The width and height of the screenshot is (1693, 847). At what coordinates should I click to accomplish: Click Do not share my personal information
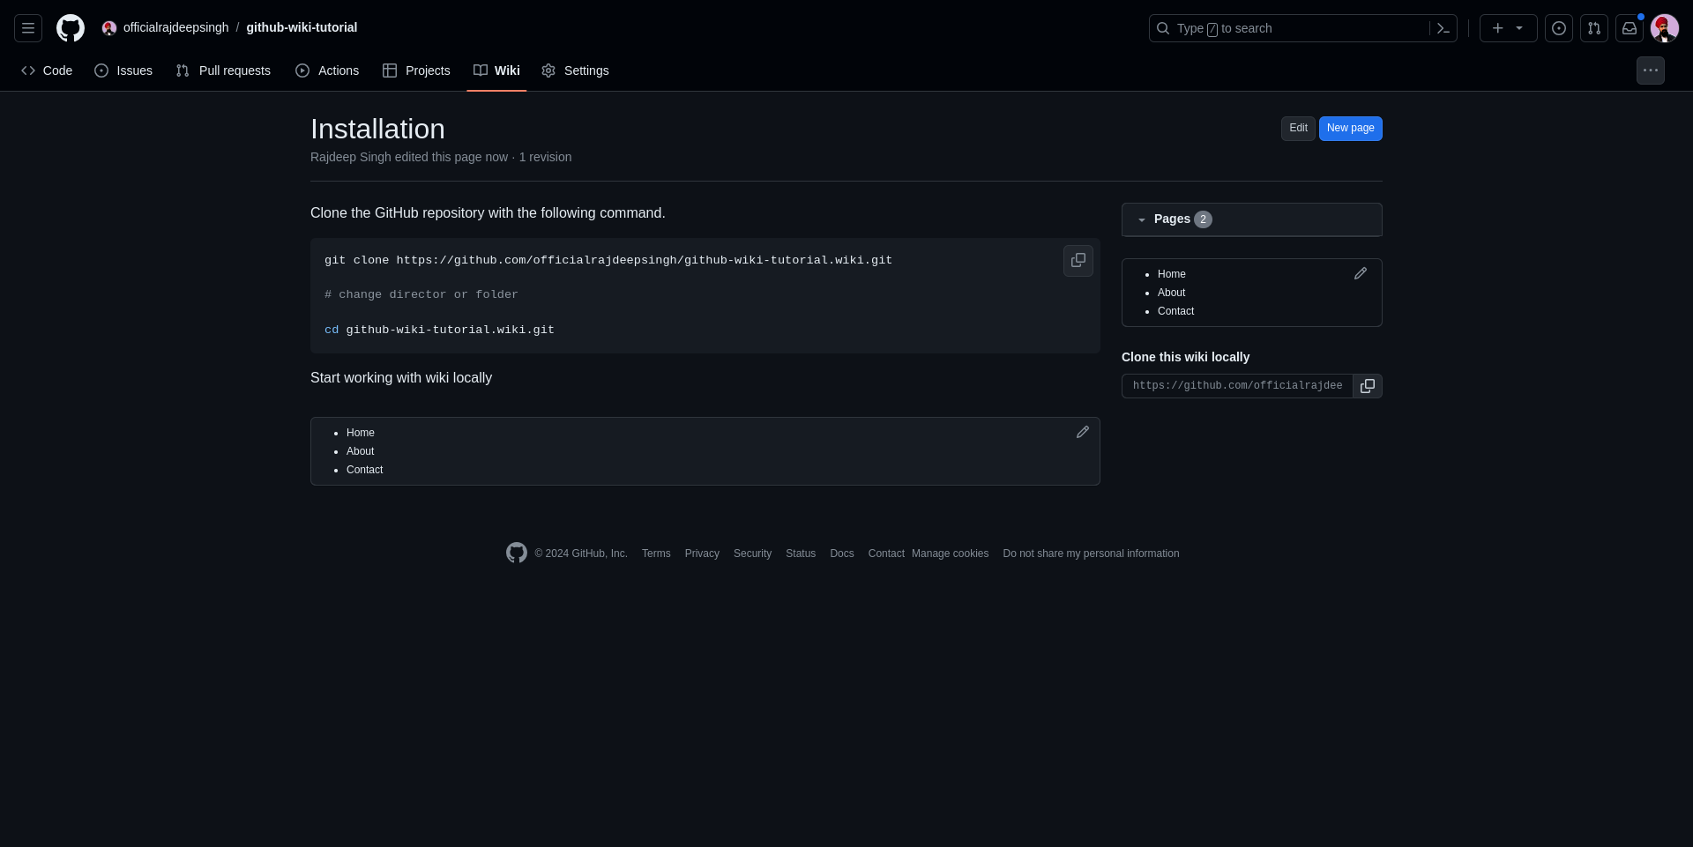tap(1091, 554)
